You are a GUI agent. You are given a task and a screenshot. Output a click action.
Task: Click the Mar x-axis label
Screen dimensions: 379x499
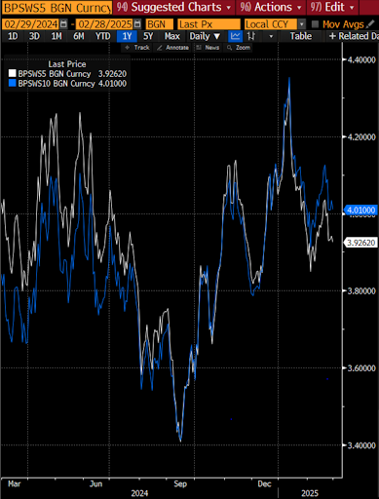click(14, 483)
